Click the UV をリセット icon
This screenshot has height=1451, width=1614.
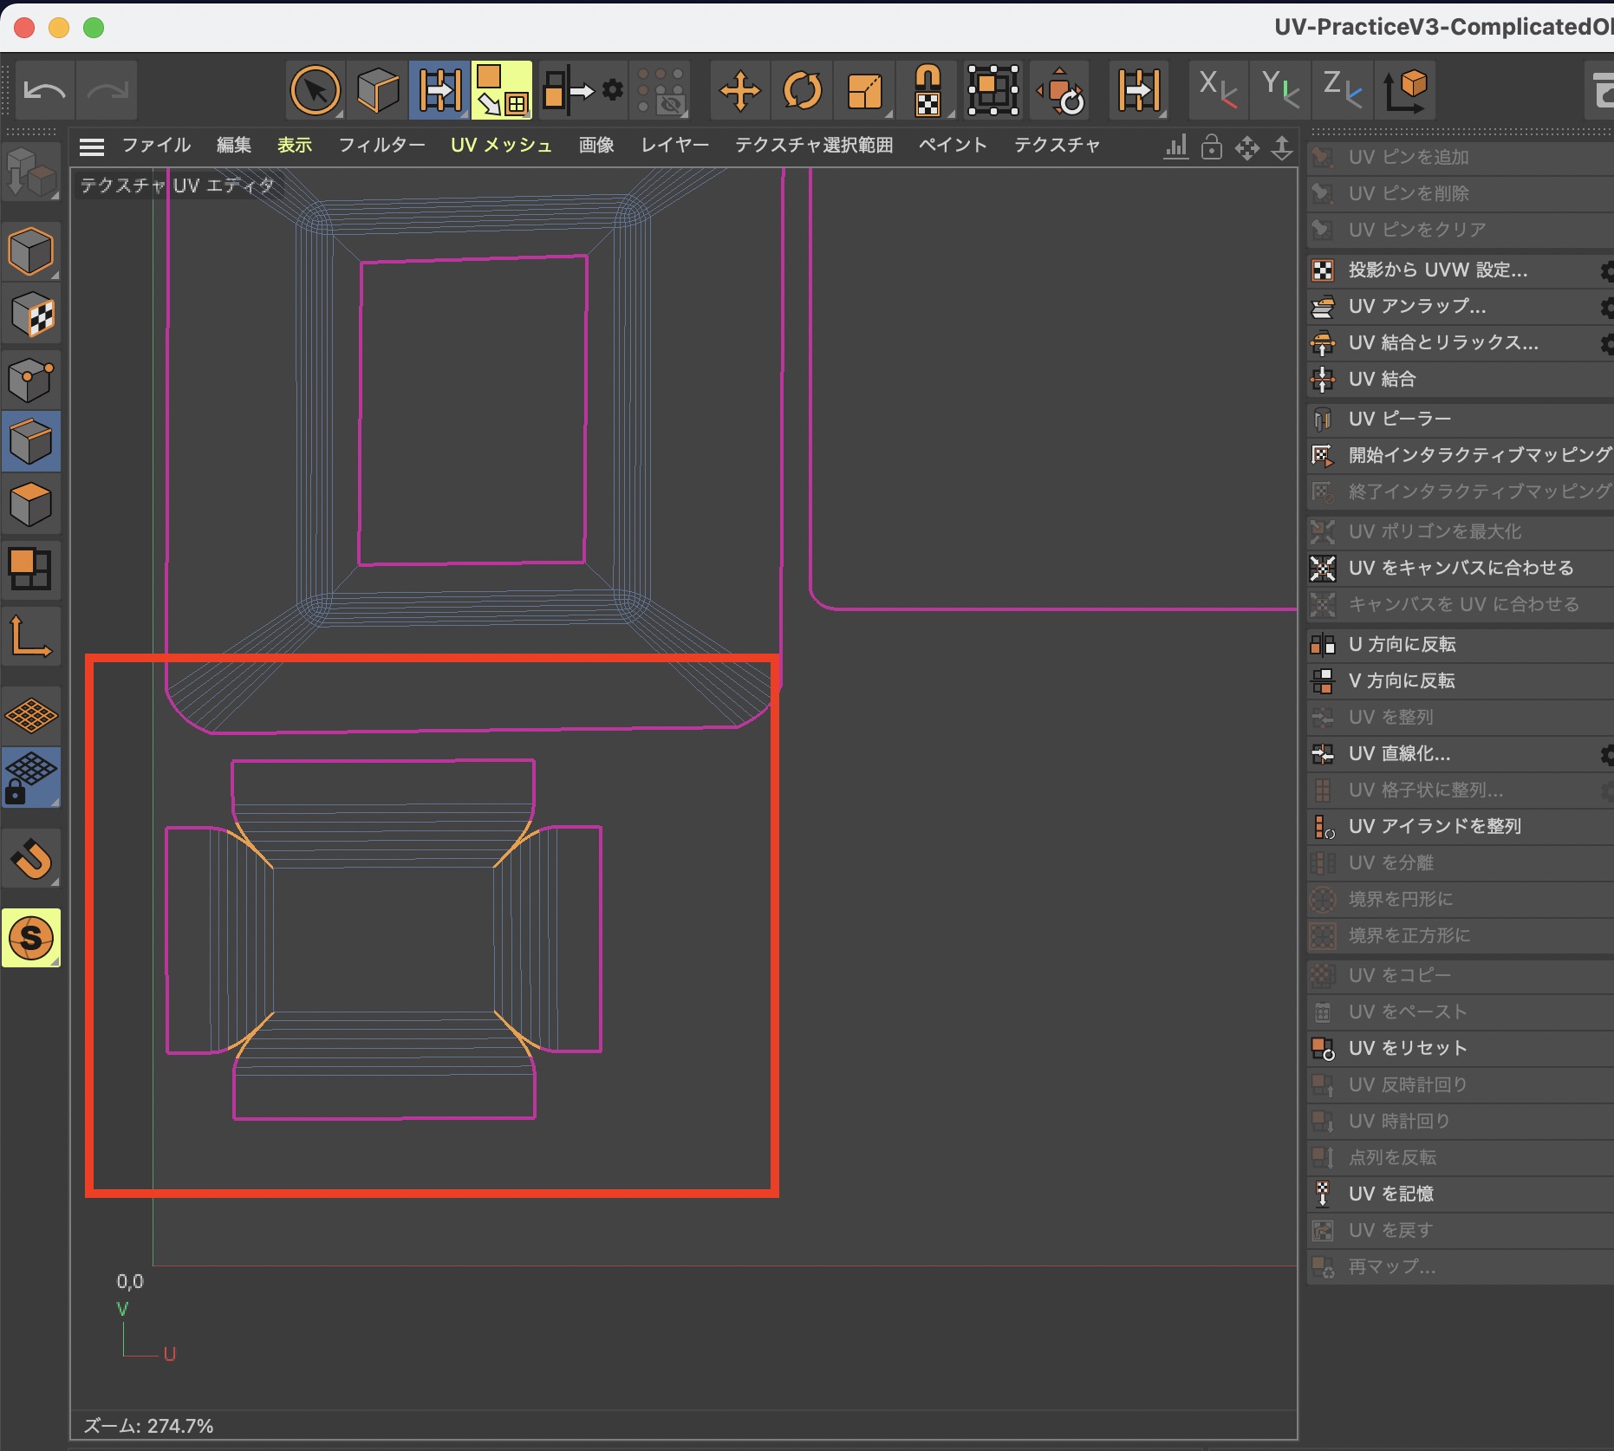coord(1323,1049)
